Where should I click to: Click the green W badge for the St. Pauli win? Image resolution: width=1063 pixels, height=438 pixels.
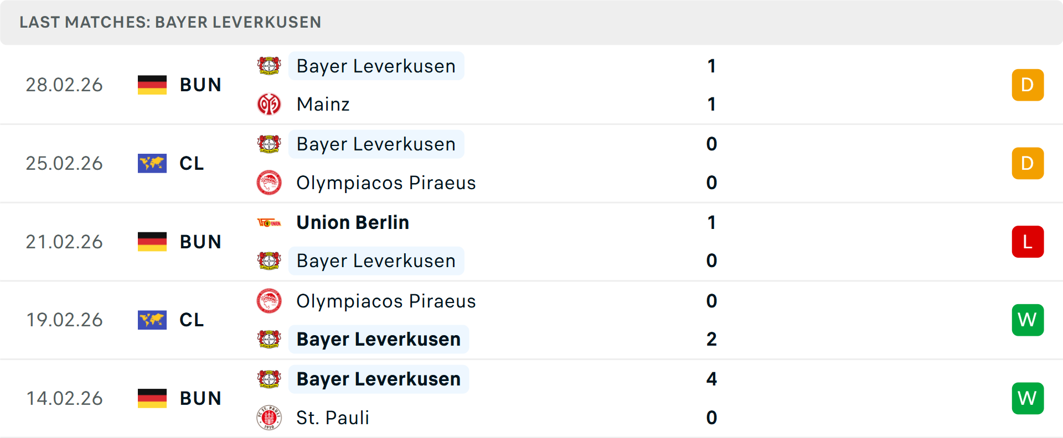1028,398
